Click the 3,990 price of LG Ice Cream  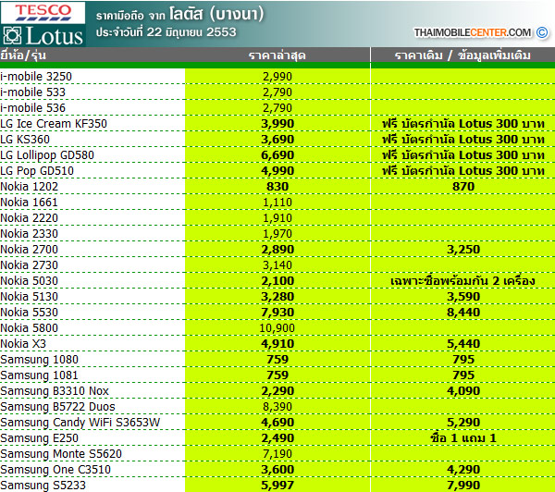tap(277, 124)
